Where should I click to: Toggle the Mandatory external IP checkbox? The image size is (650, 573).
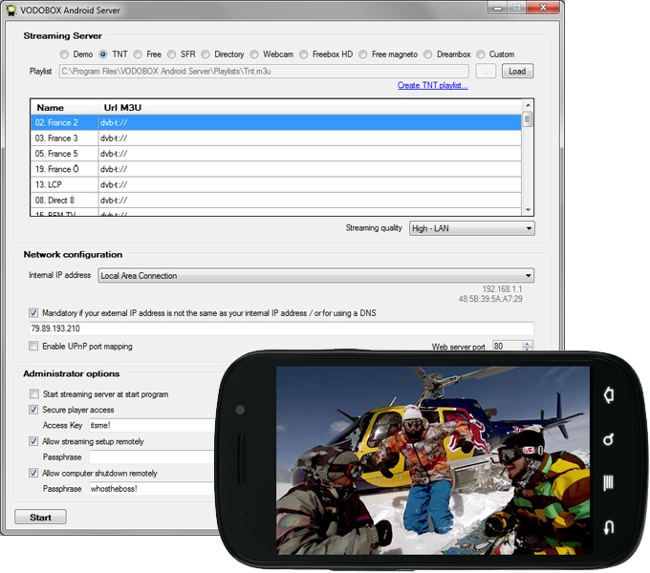point(33,312)
